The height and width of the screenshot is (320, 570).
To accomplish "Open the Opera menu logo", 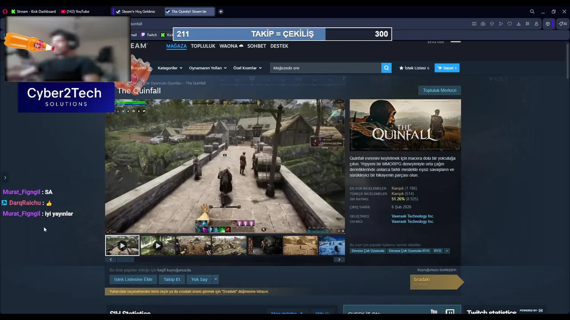I will [x=5, y=12].
